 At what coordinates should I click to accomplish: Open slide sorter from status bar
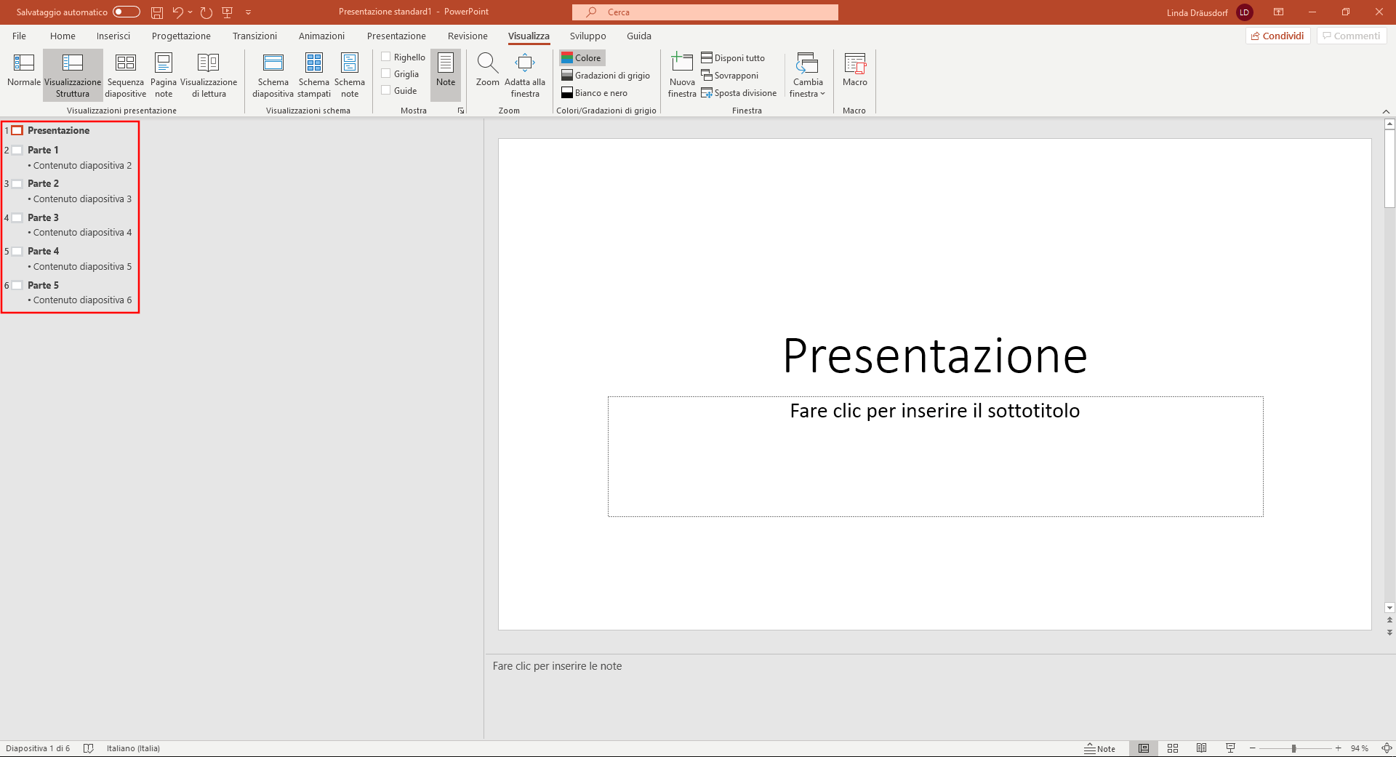point(1173,748)
